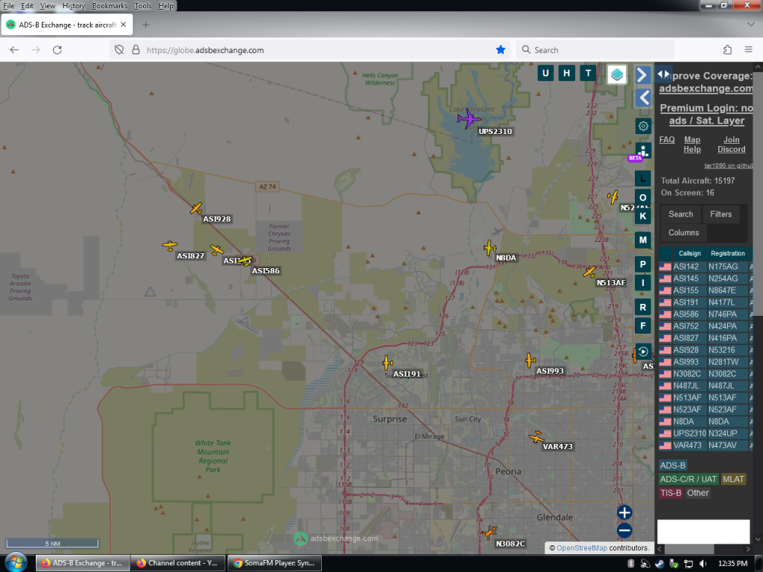Open the Bookmarks menu
Screen dimensions: 763x572
pyautogui.click(x=110, y=6)
